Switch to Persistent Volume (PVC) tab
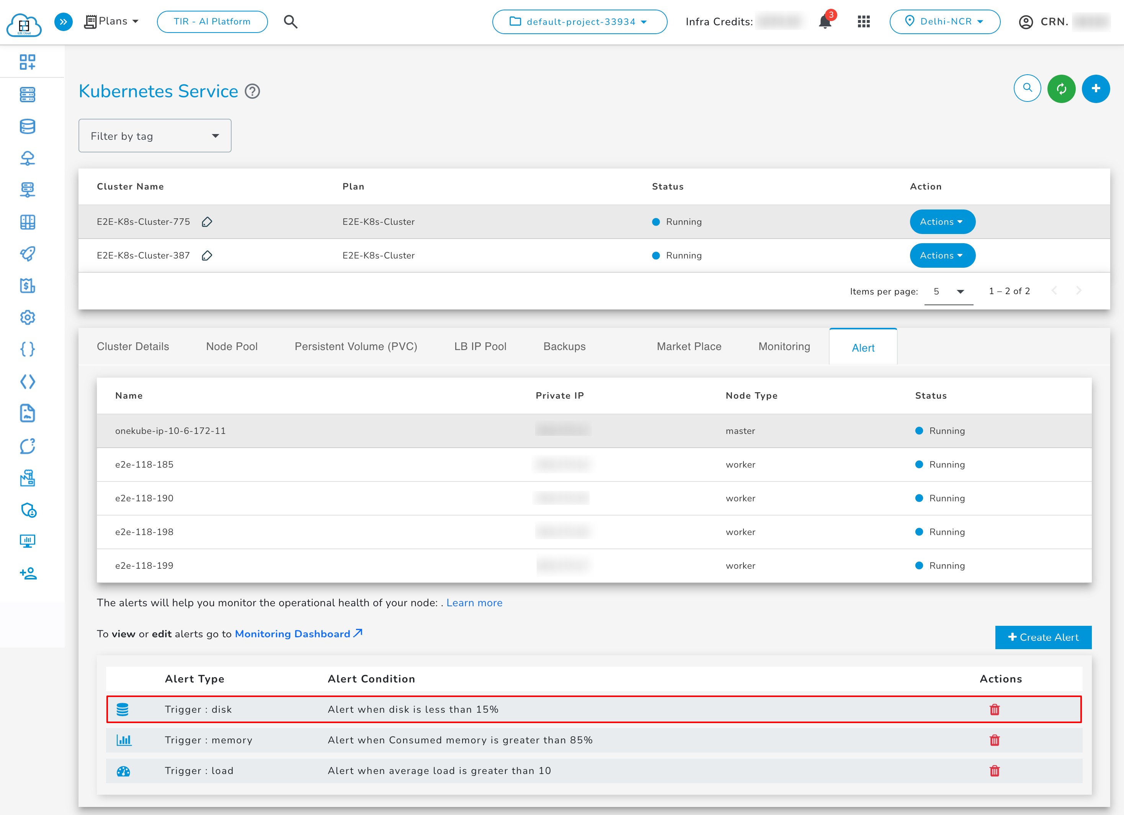 (356, 347)
